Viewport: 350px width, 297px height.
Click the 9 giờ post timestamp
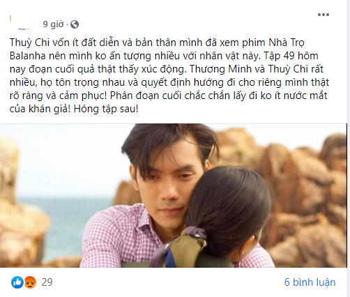pyautogui.click(x=53, y=24)
